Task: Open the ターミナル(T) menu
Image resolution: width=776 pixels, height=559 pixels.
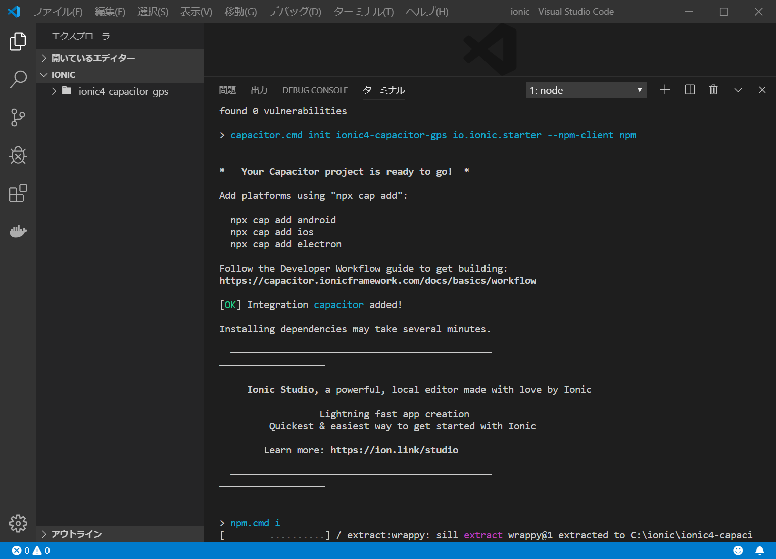Action: point(363,11)
